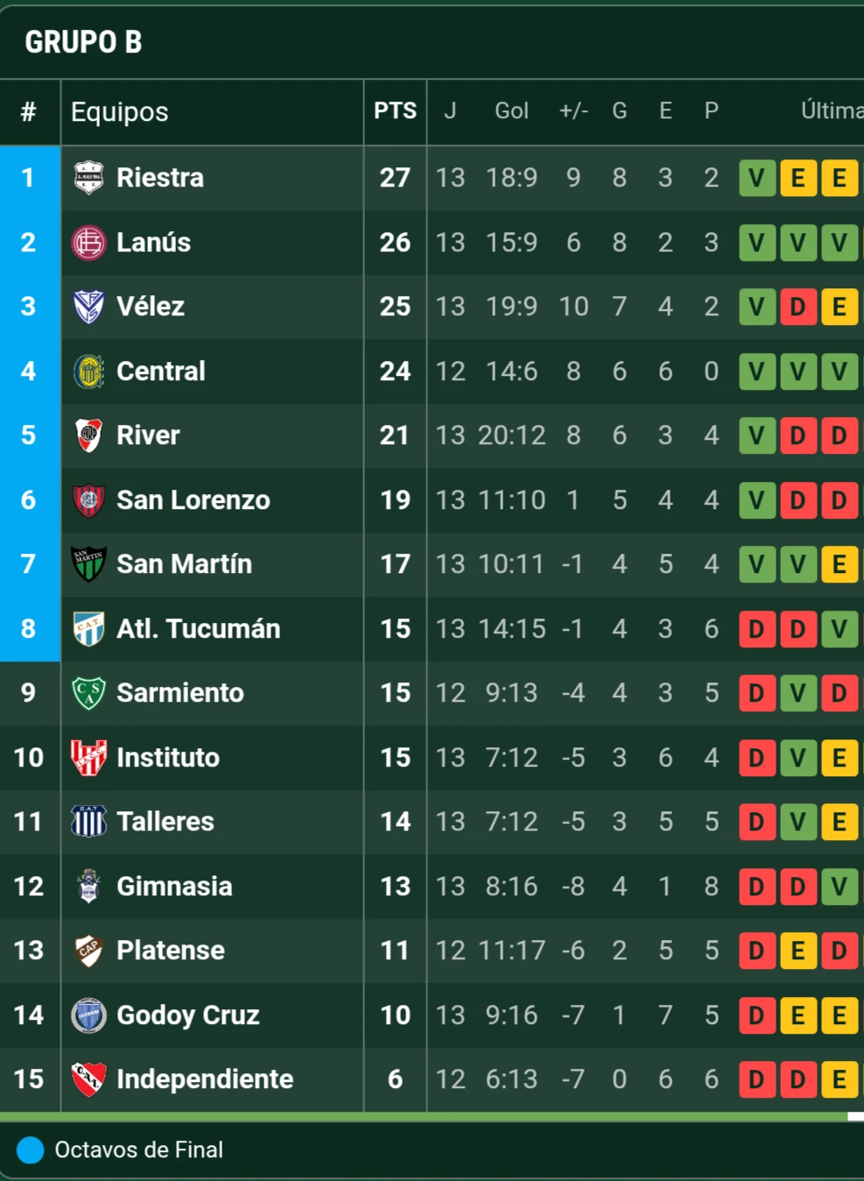Select the Instituto club badge
Viewport: 864px width, 1181px height.
(88, 758)
